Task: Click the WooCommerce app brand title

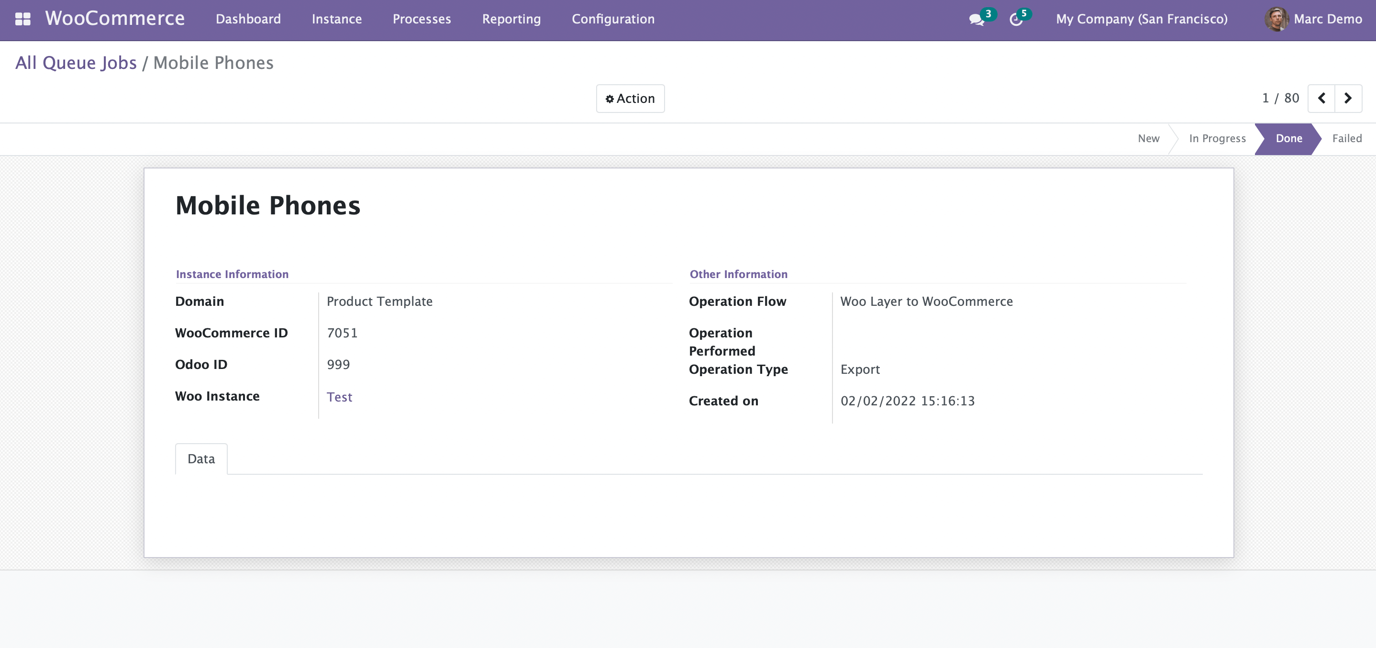Action: point(115,19)
